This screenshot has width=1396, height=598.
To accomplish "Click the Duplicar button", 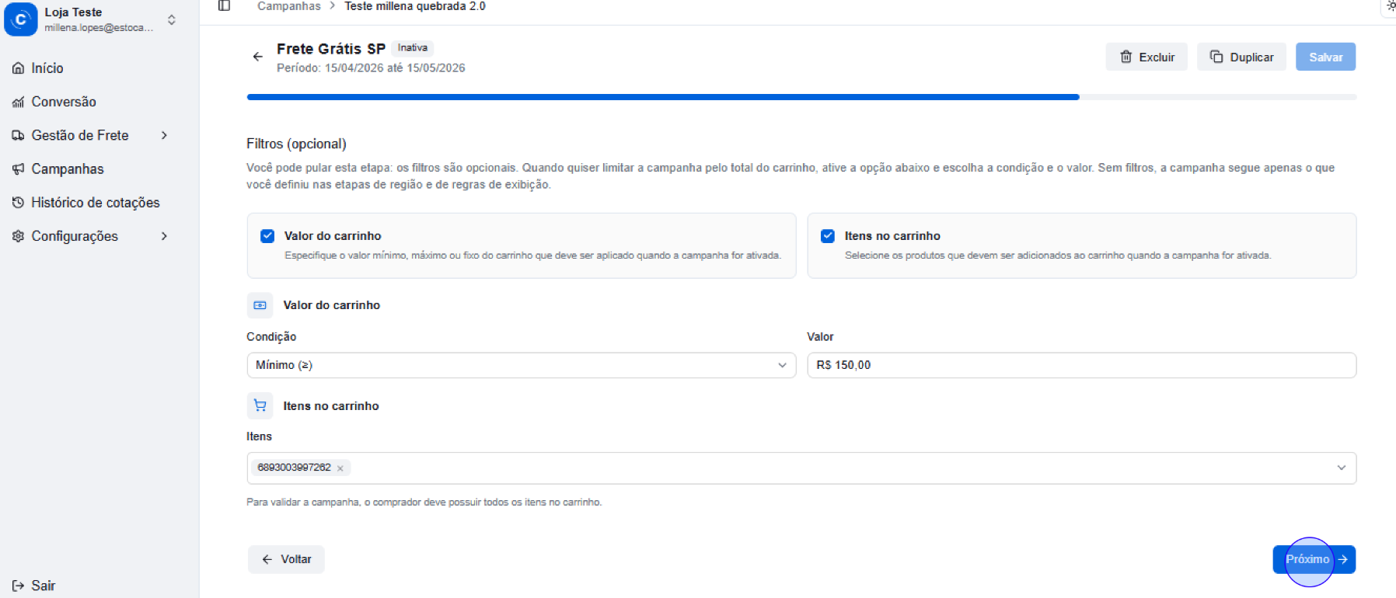I will pyautogui.click(x=1241, y=57).
